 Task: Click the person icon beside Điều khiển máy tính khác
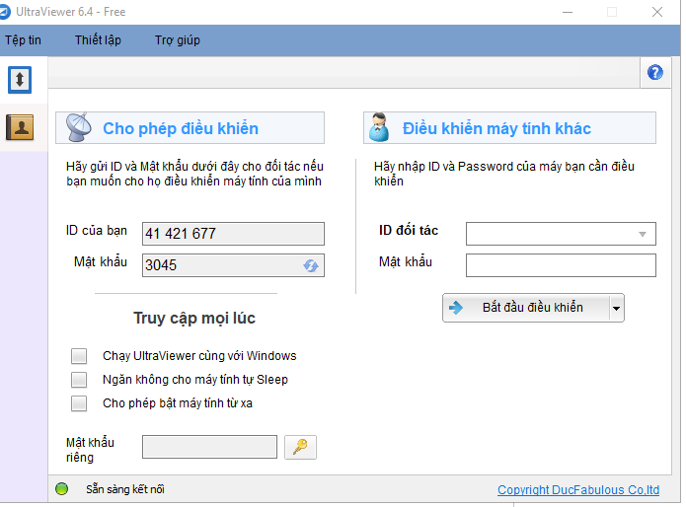[379, 127]
